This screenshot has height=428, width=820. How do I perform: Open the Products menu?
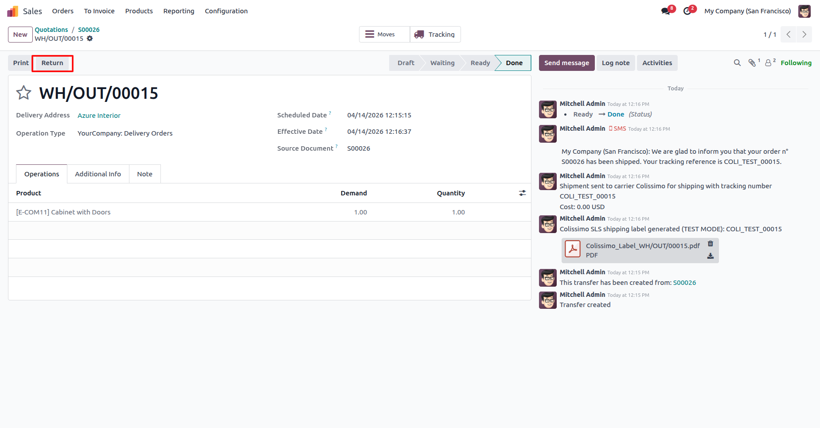pos(139,11)
